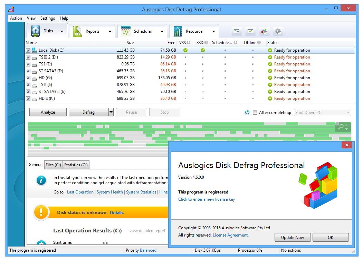Toggle the ST SATA3 (F:) checkbox
The height and width of the screenshot is (262, 363).
(x=28, y=71)
